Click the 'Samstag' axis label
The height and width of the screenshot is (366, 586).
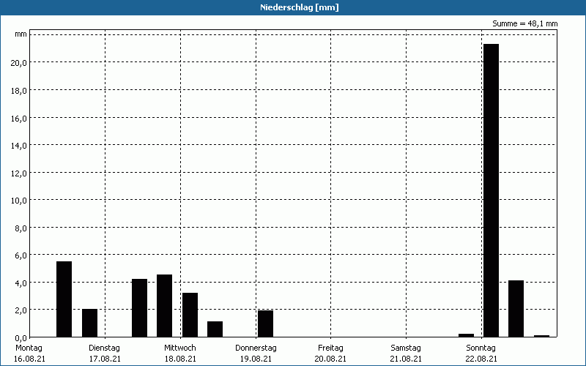pyautogui.click(x=406, y=348)
